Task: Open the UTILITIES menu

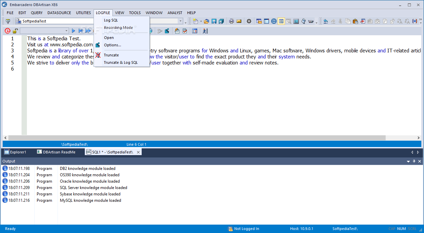Action: click(x=83, y=13)
